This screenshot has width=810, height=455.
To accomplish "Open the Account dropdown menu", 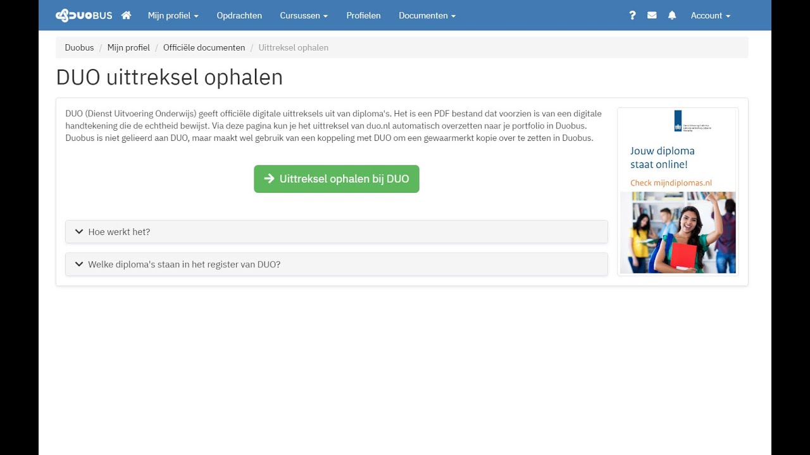I will [x=710, y=15].
